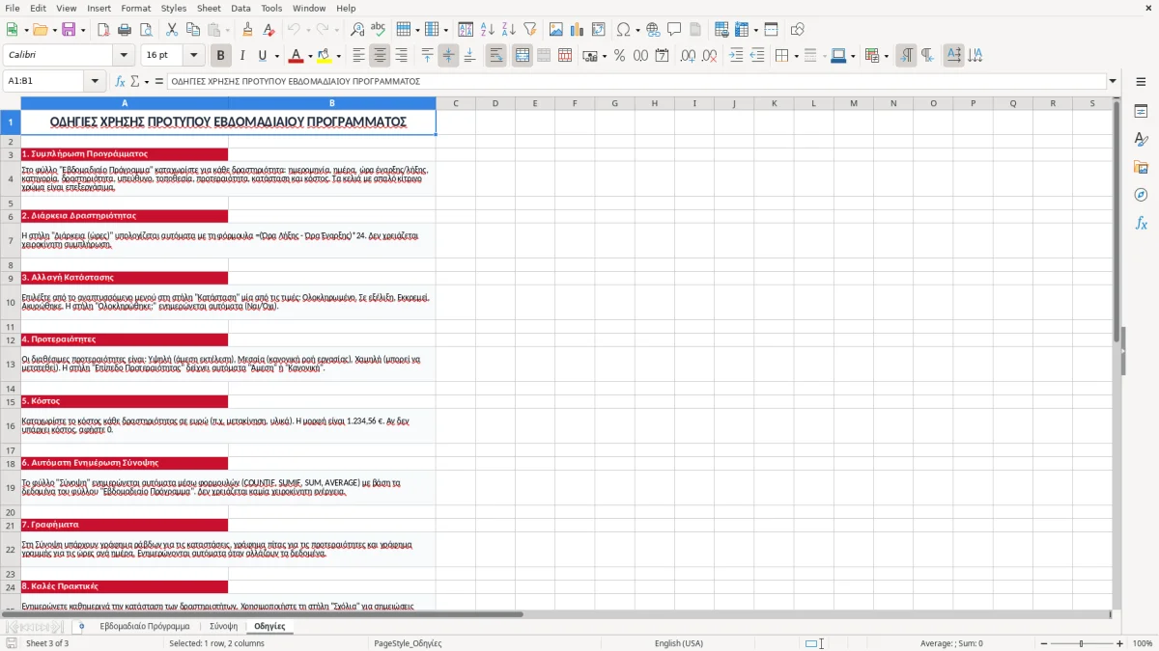The height and width of the screenshot is (651, 1159).
Task: Click the AutoFilter funnel icon
Action: 529,30
